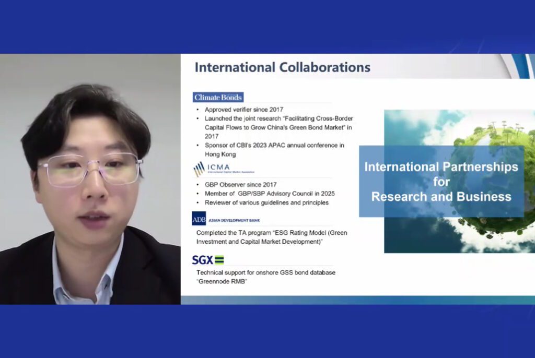Click "Reviewer of various guidelines and principles"
This screenshot has width=535, height=358.
click(x=266, y=202)
